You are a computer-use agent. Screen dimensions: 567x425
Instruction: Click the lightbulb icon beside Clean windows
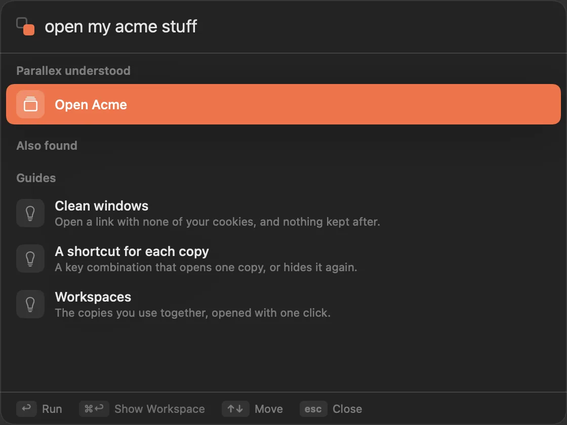coord(30,213)
